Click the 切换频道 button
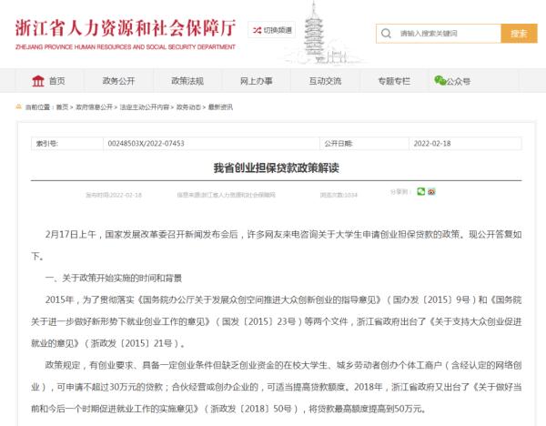 [x=271, y=30]
